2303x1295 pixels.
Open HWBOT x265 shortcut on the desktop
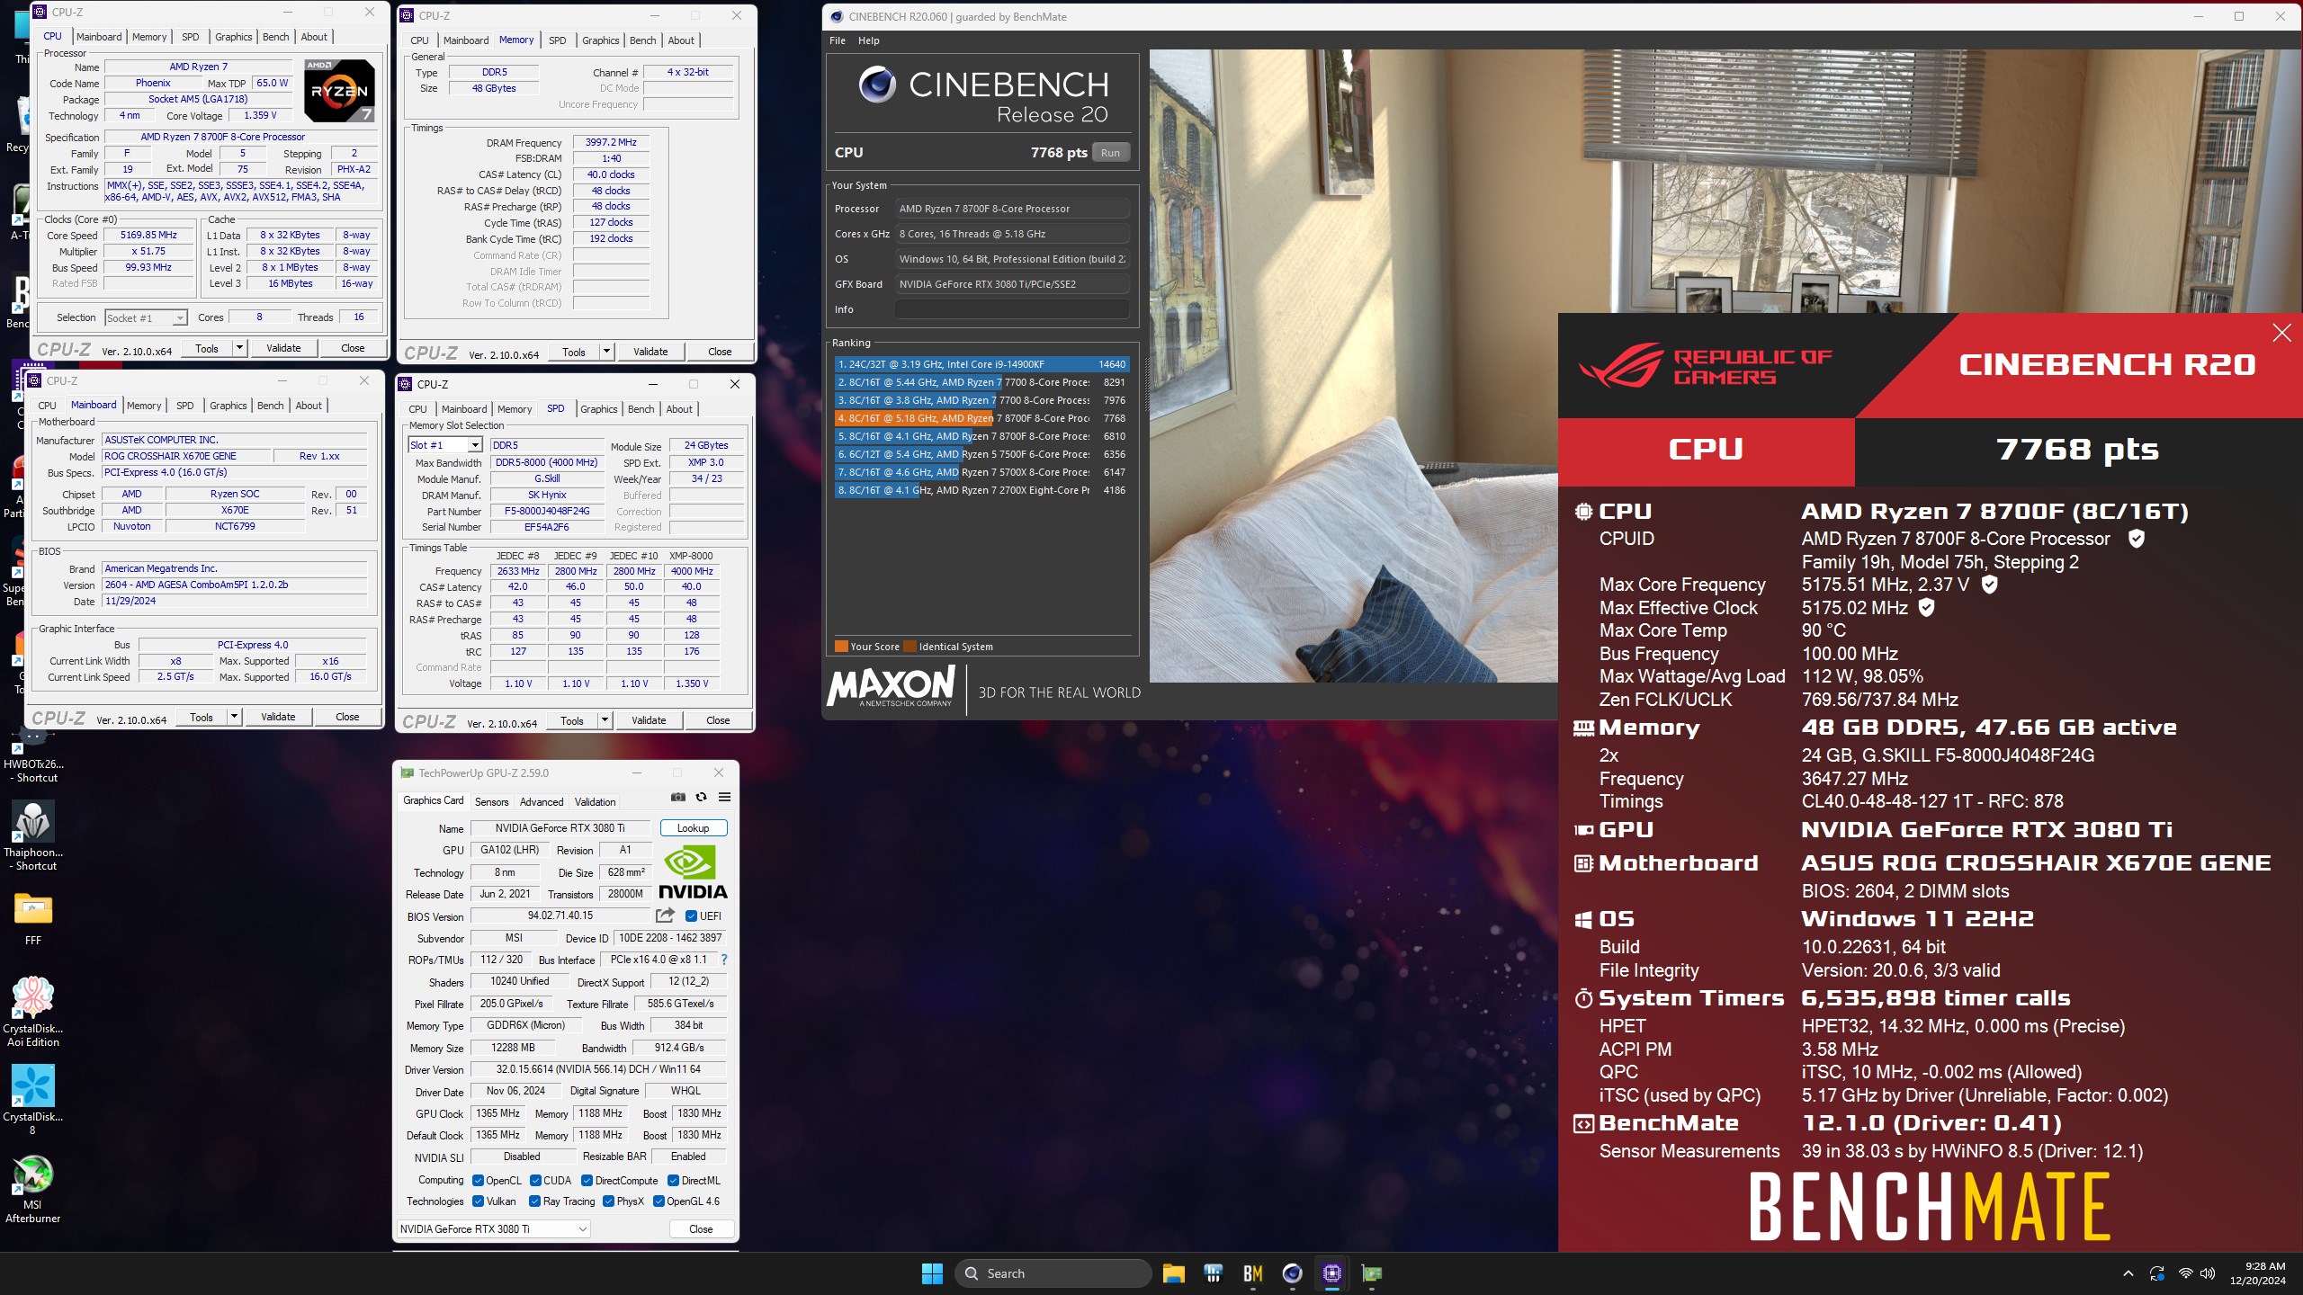[x=33, y=755]
